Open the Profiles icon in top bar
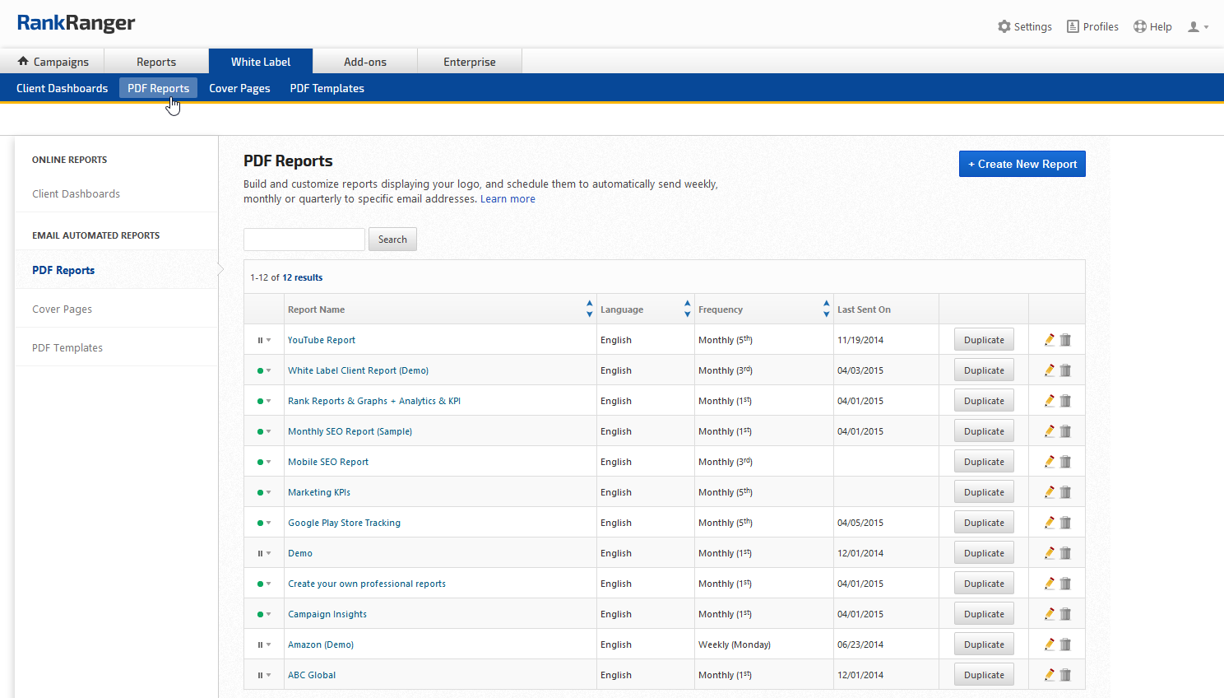The height and width of the screenshot is (698, 1224). pos(1073,26)
